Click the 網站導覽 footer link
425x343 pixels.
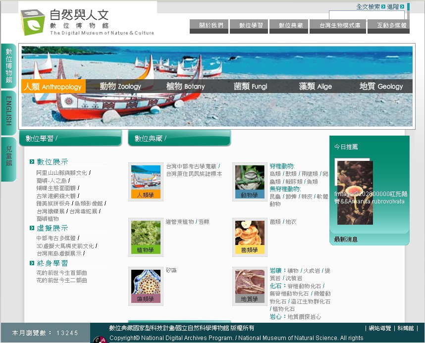pyautogui.click(x=380, y=328)
